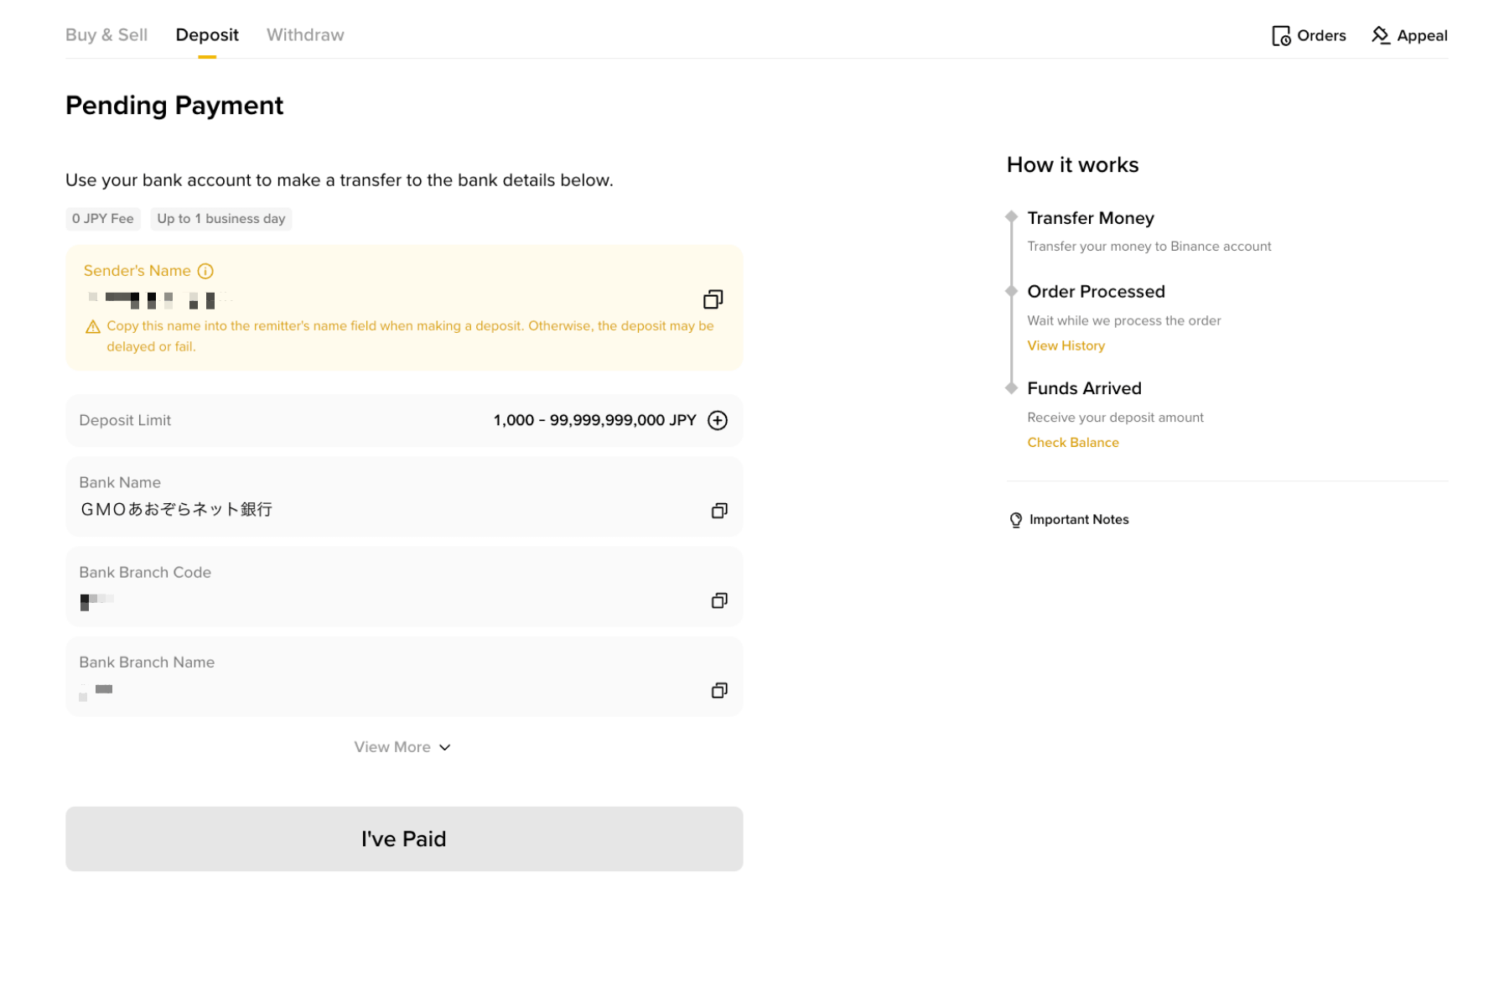
Task: Click the View More chevron arrow
Action: (445, 747)
